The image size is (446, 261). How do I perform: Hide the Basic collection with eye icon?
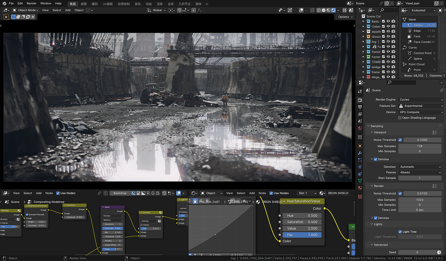[x=388, y=21]
